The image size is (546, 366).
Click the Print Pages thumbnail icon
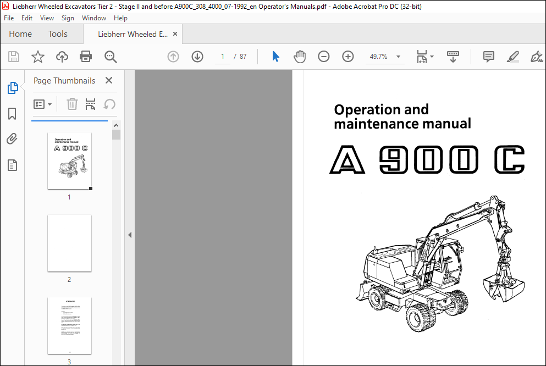pos(90,104)
